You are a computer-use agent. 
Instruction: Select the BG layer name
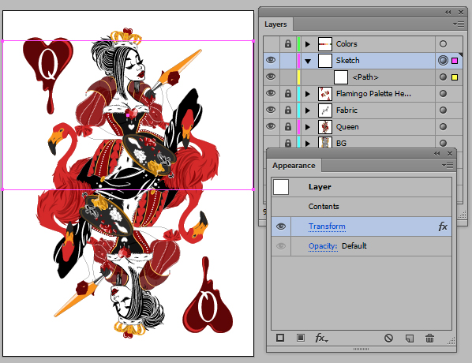[341, 143]
